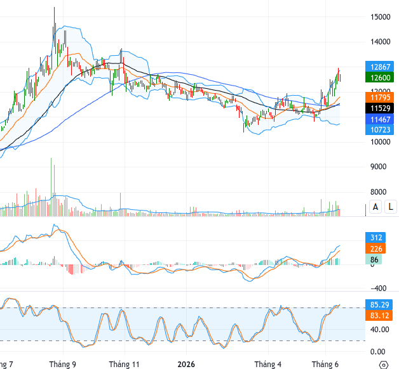Select the 12867 upper Bollinger band label
399x369 pixels.
pyautogui.click(x=379, y=67)
